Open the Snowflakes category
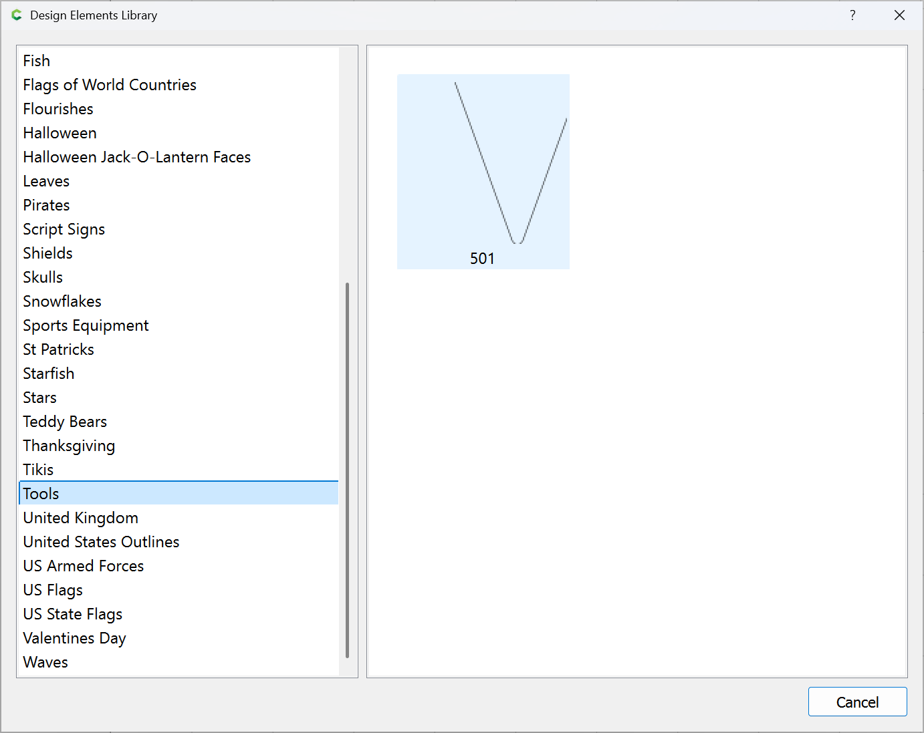 coord(62,301)
